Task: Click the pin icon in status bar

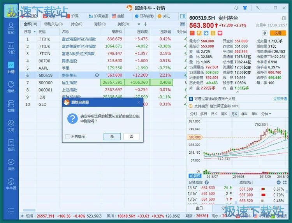Action: coord(22,216)
